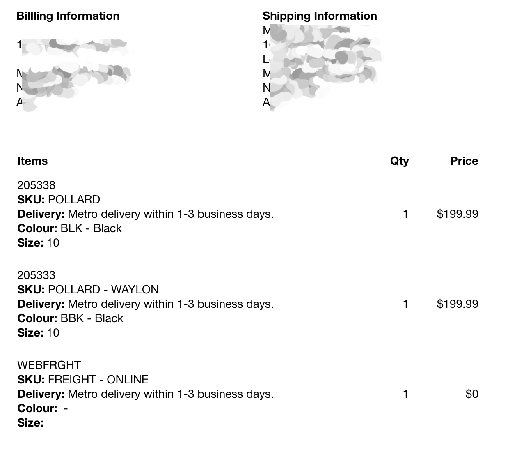Click SKU FREIGHT - ONLINE text

point(83,380)
